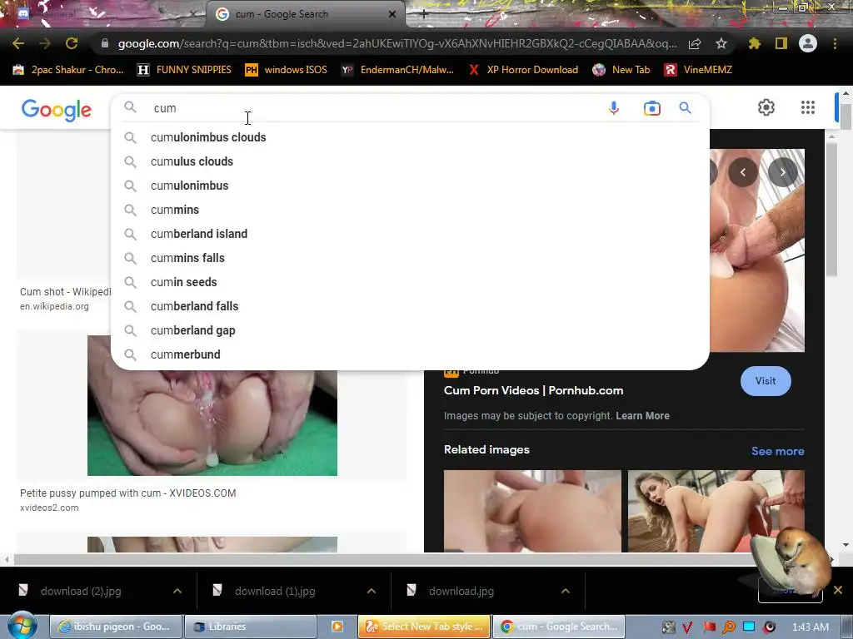The width and height of the screenshot is (853, 639).
Task: Click the google.com address bar URL
Action: tap(397, 43)
